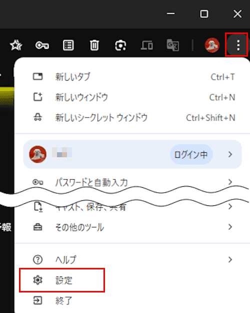Viewport: 250px width, 313px height.
Task: Open パスワードと自動入力 submenu
Action: (132, 182)
